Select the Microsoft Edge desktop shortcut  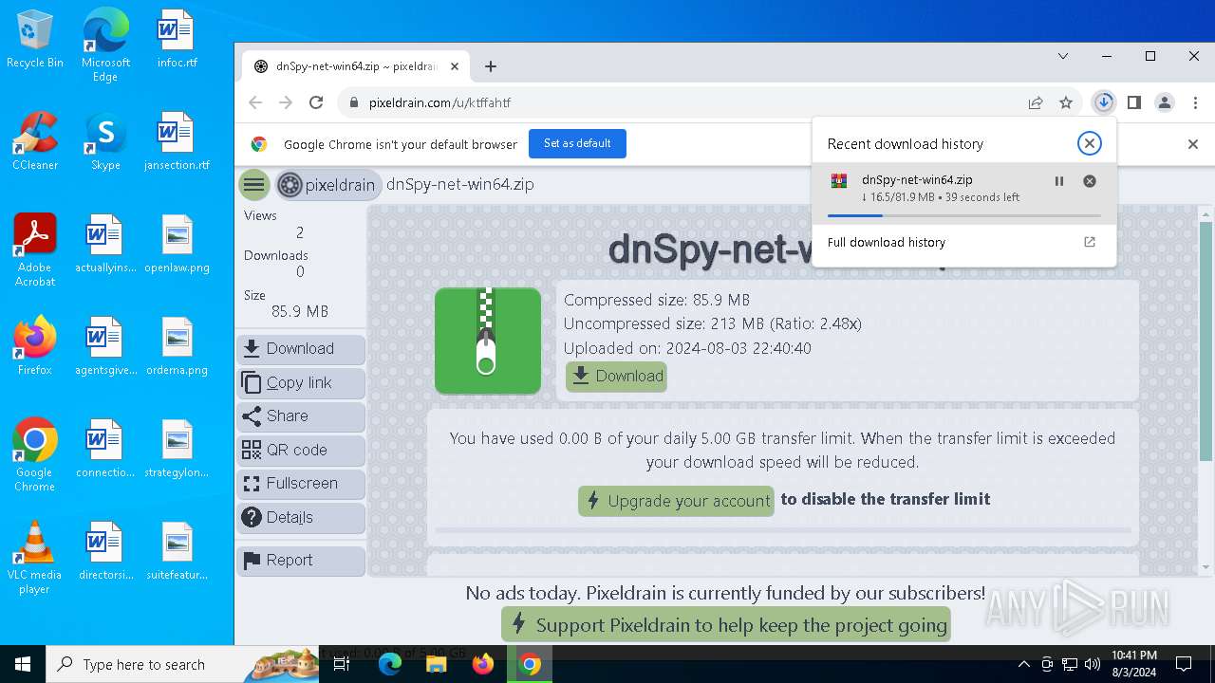(105, 46)
